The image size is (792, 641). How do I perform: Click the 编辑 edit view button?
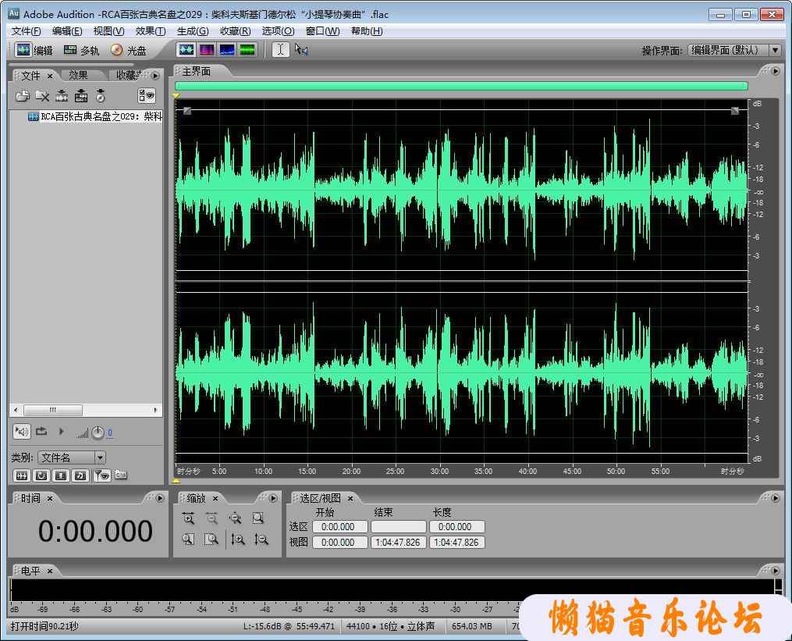pyautogui.click(x=34, y=50)
